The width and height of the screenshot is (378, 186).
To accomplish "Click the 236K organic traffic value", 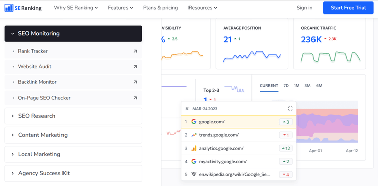I will click(311, 40).
